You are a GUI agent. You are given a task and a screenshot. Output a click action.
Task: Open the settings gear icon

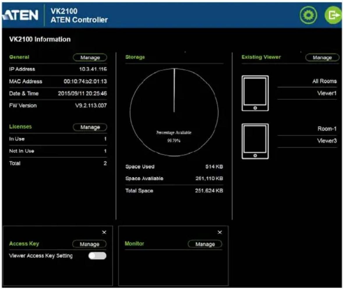click(308, 15)
